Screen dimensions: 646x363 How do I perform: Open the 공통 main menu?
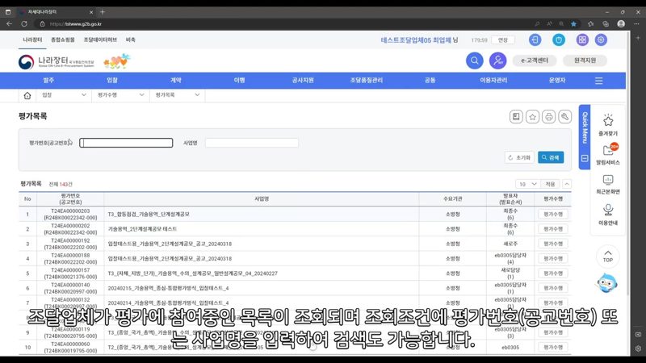click(x=430, y=80)
